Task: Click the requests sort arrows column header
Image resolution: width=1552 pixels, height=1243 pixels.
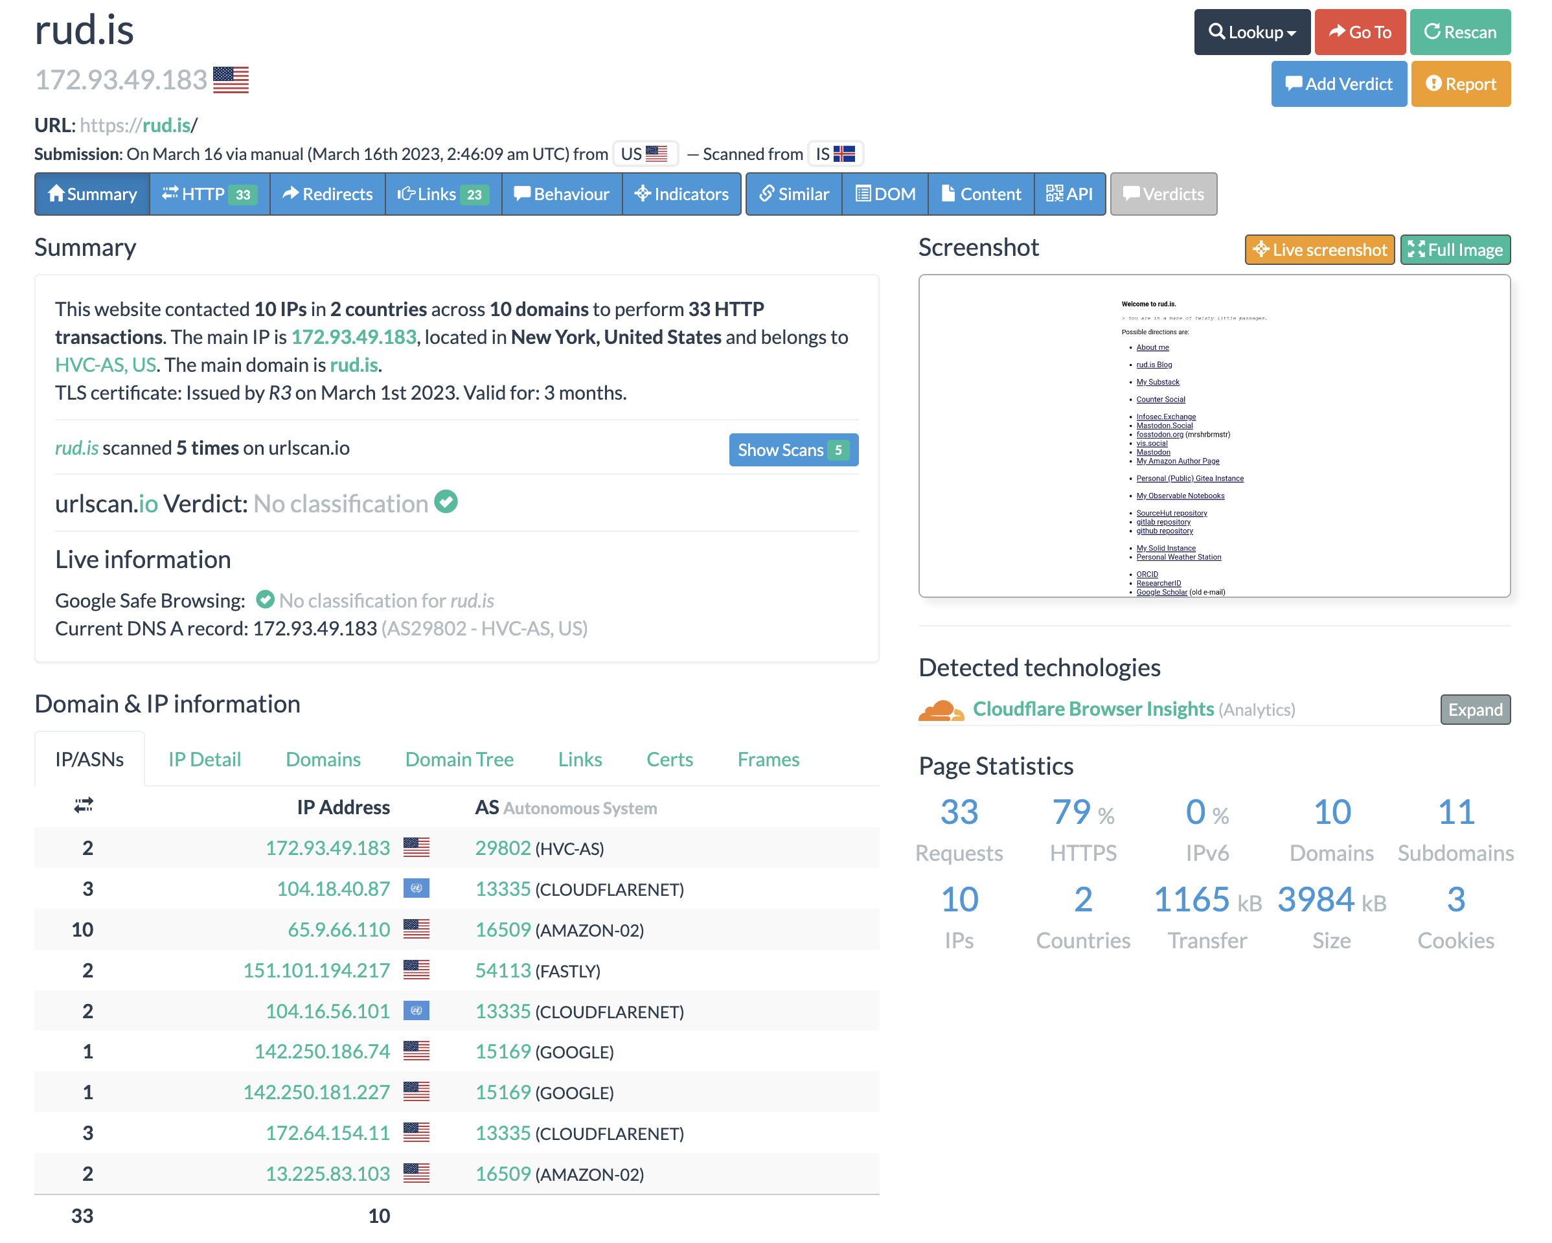Action: (84, 805)
